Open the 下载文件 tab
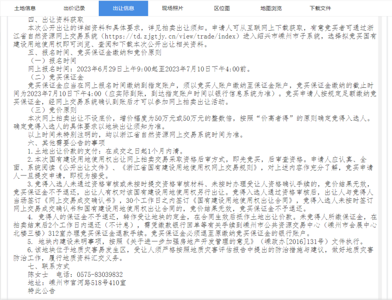 (320, 8)
